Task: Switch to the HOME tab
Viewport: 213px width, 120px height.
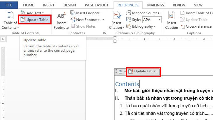Action: tap(29, 5)
